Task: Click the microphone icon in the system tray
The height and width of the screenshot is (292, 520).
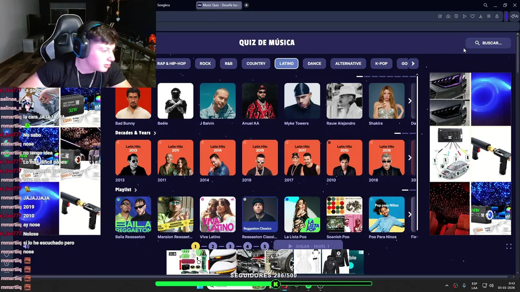Action: pos(464,286)
